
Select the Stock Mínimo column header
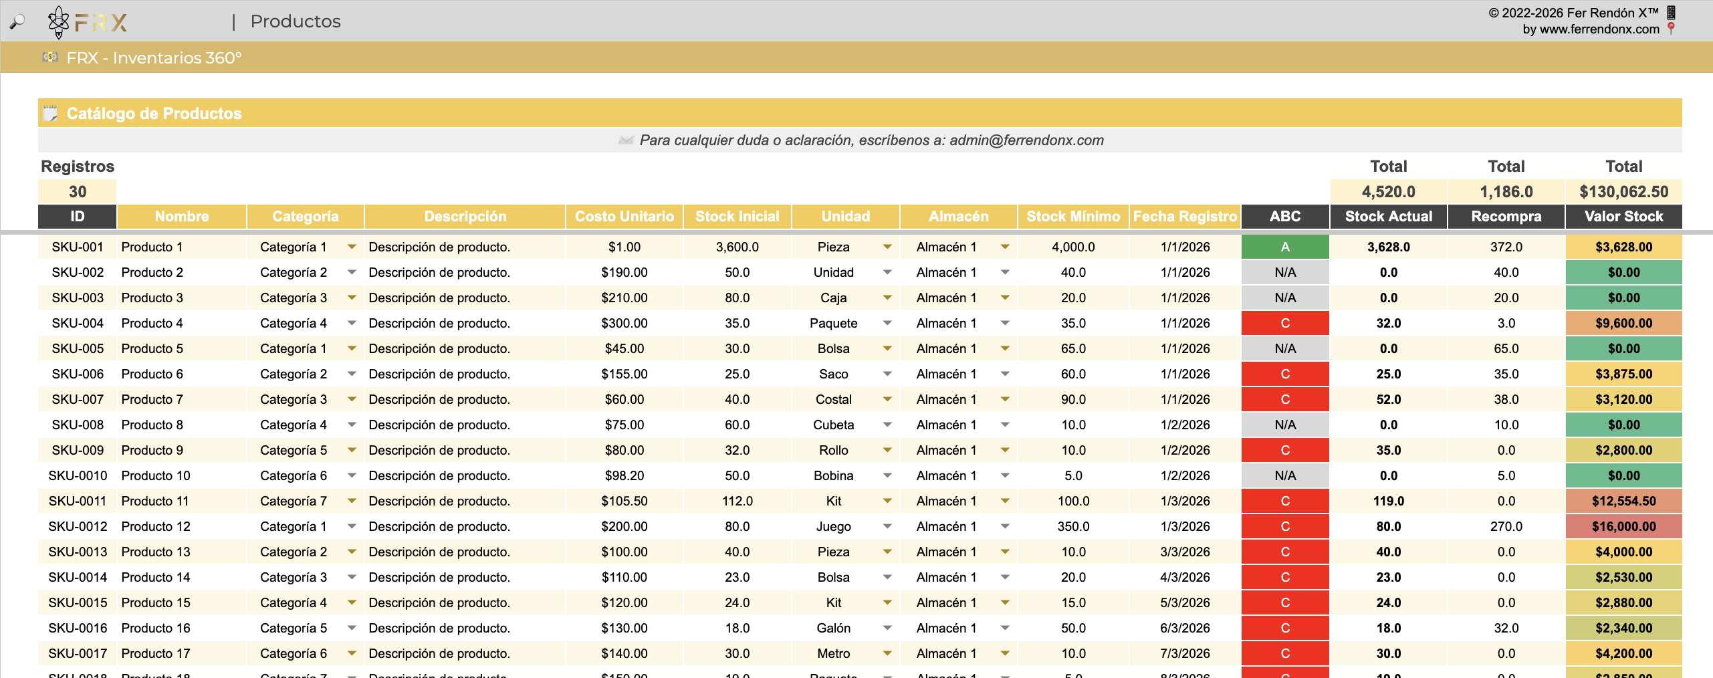tap(1073, 217)
